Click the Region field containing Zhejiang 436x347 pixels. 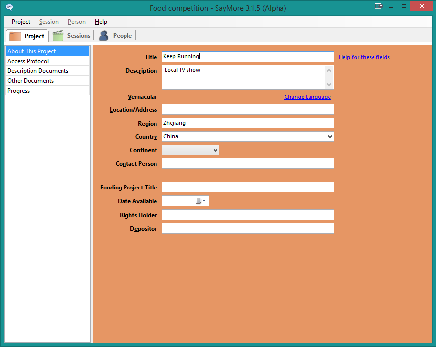tap(248, 123)
